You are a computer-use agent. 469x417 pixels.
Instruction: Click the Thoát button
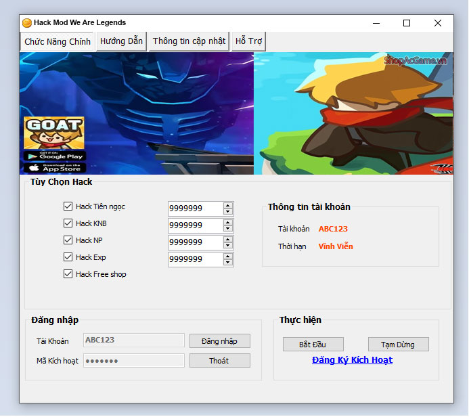(219, 361)
